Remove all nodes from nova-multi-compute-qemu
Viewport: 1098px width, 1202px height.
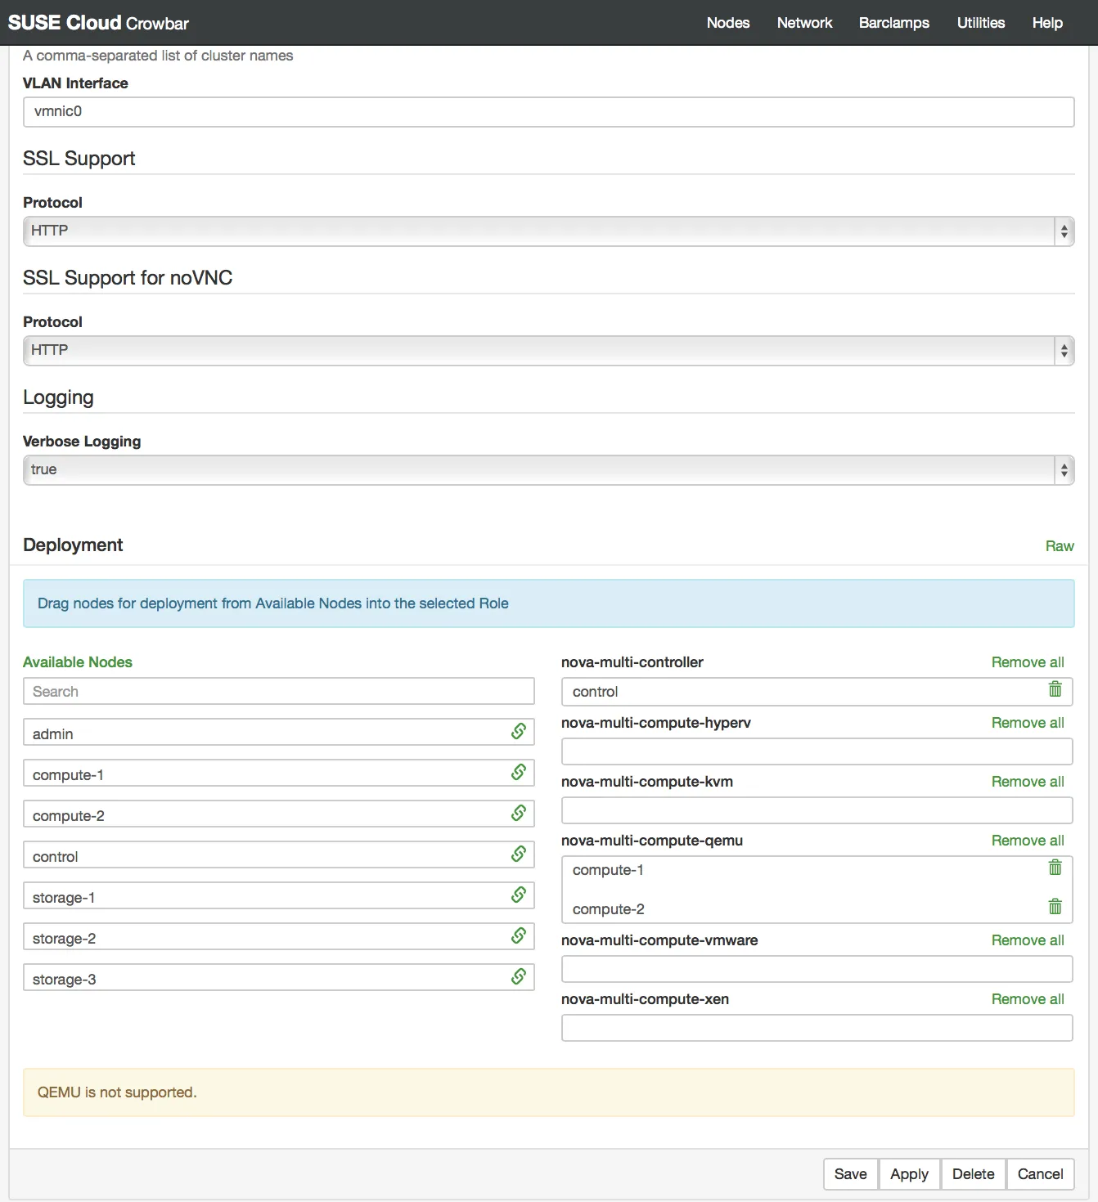point(1028,841)
